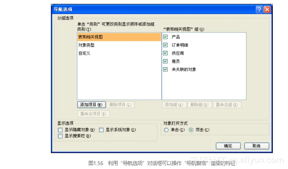Enable 显示搜索栏 checkbox

coord(60,136)
